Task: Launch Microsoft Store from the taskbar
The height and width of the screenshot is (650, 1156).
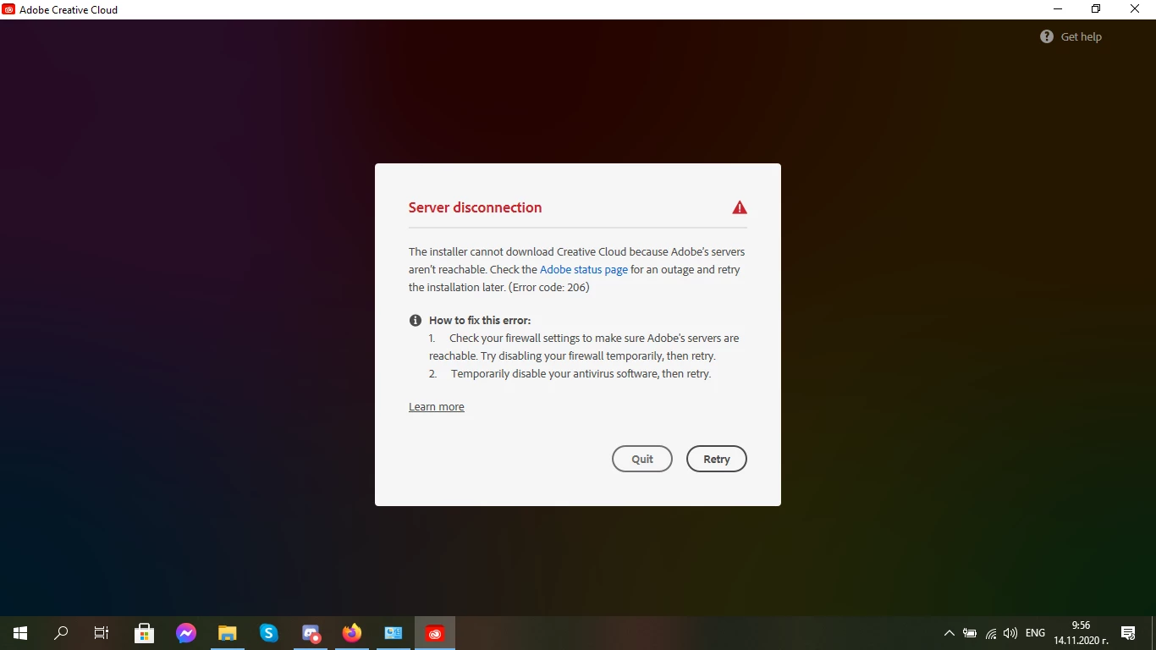Action: click(x=145, y=633)
